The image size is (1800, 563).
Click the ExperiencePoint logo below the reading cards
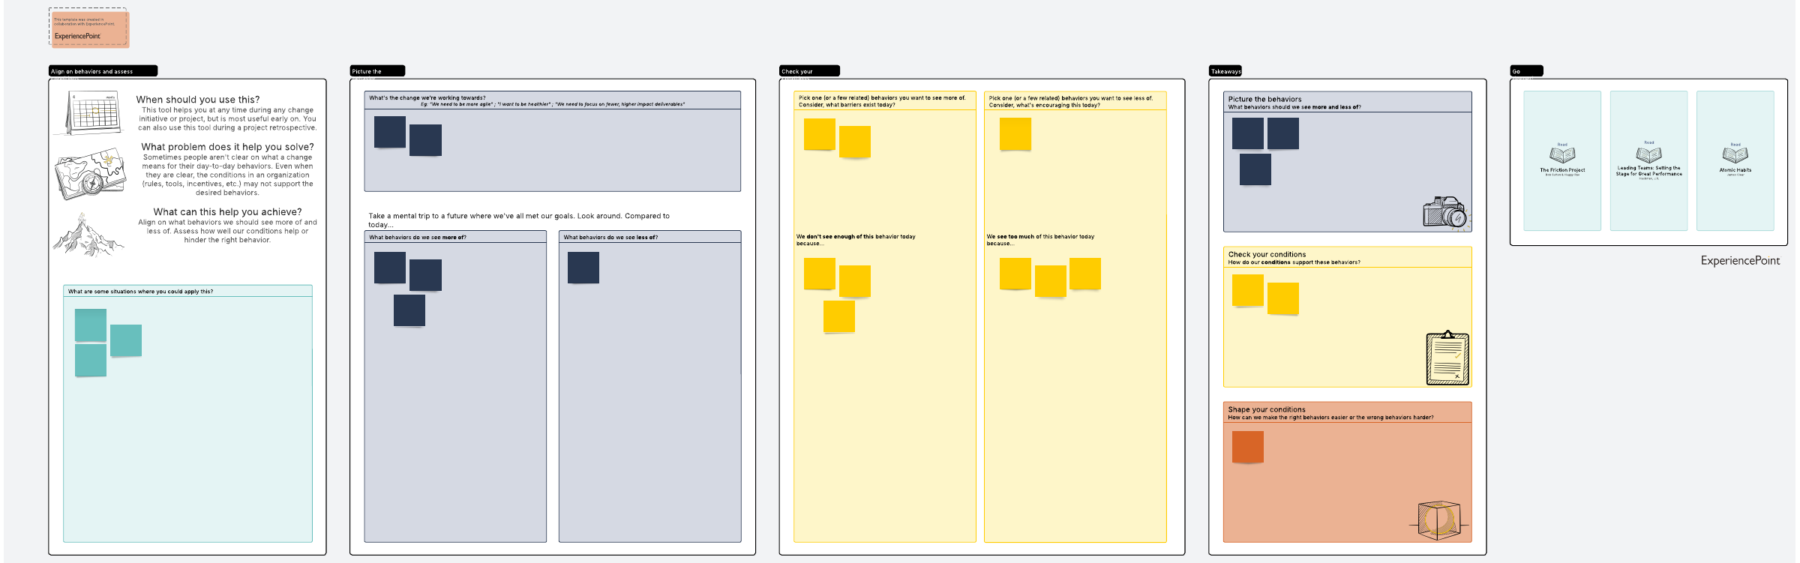point(1739,261)
